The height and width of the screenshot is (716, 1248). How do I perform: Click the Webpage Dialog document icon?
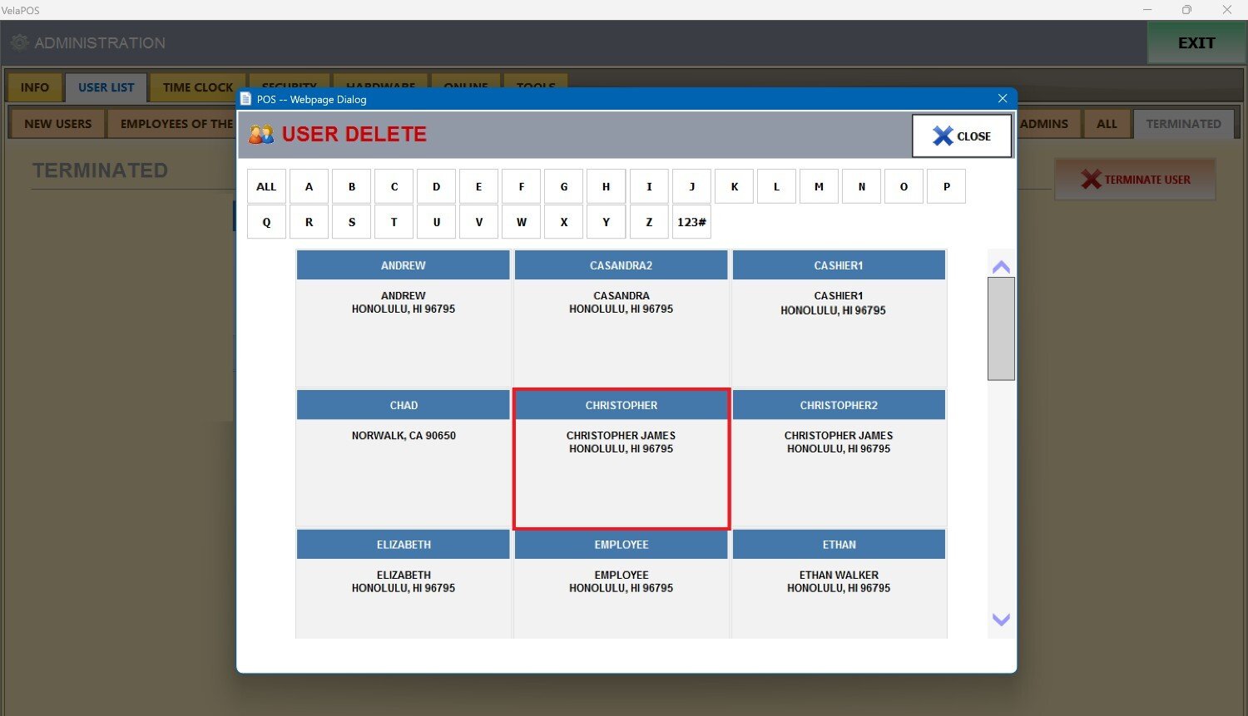pos(246,99)
